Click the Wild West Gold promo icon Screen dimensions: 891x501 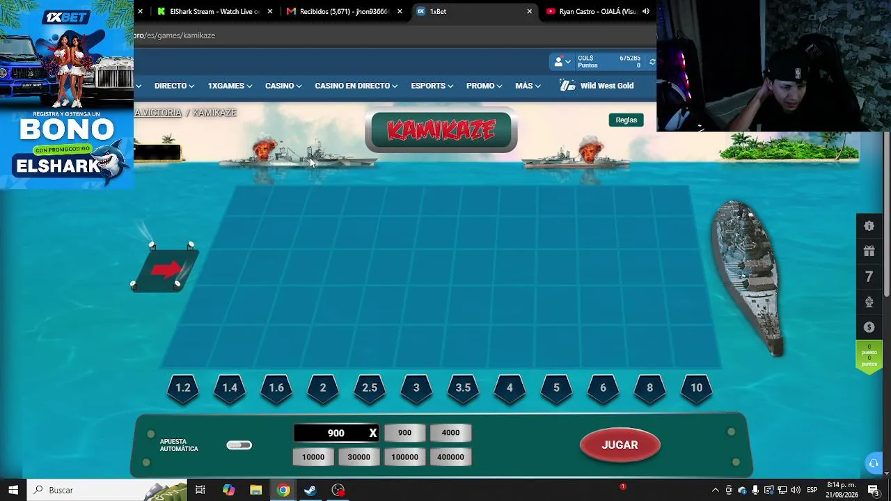(x=567, y=86)
